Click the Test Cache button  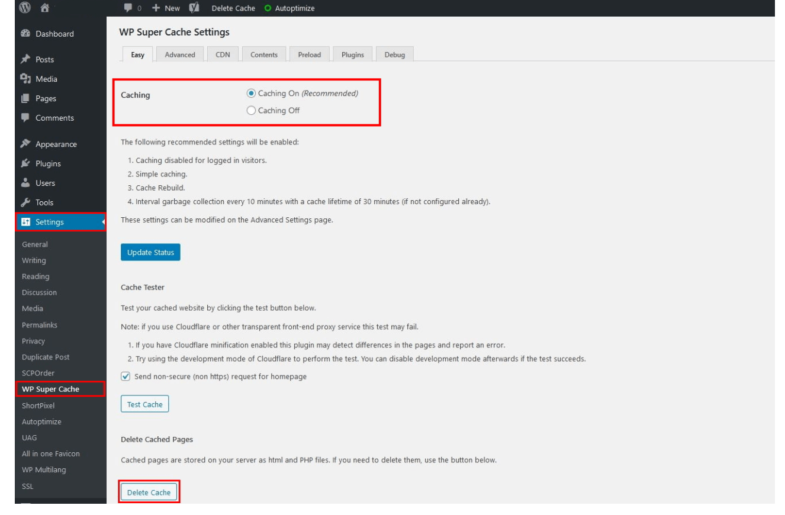point(145,404)
